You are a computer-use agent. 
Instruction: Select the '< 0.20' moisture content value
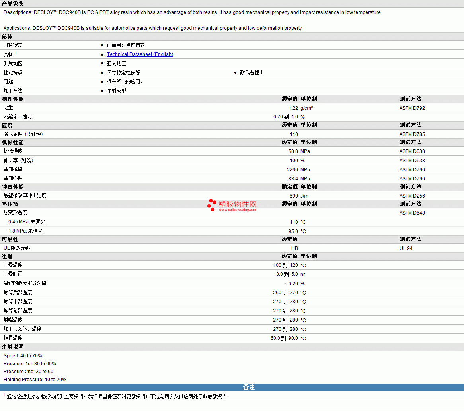point(291,284)
